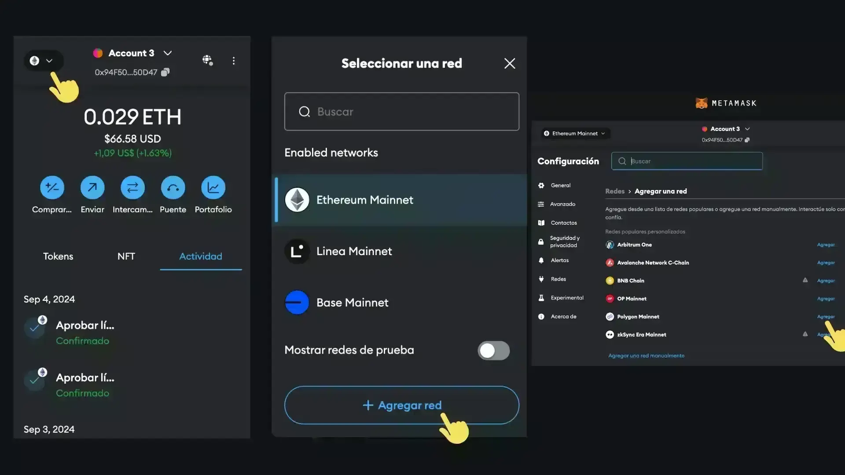The height and width of the screenshot is (475, 845).
Task: Select the Comprar action icon
Action: point(51,187)
